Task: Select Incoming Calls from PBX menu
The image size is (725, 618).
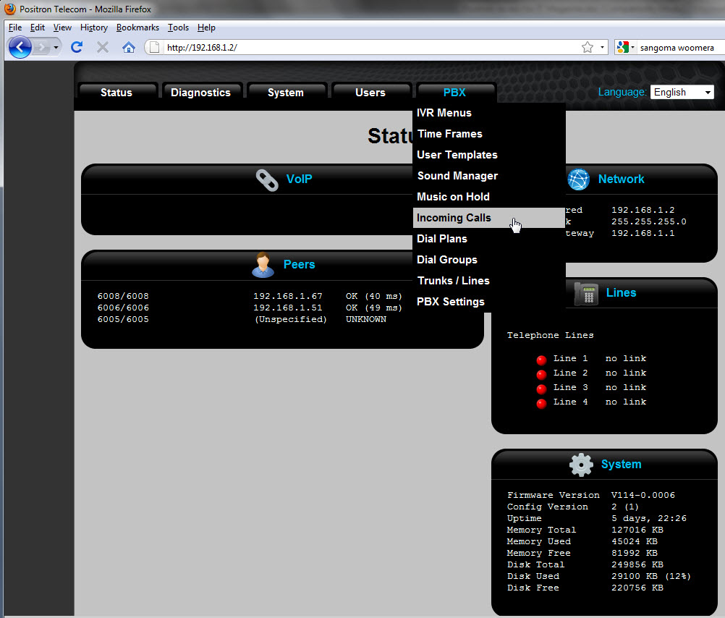Action: point(454,218)
